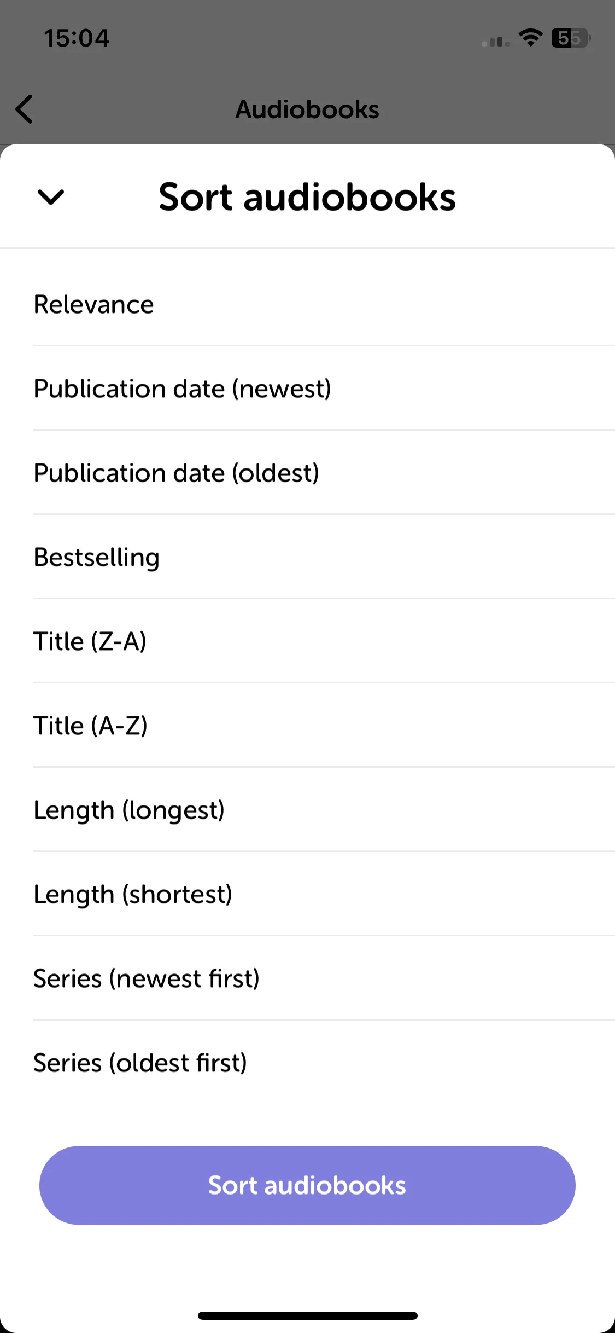
Task: Tap the Sort audiobooks sheet heading
Action: (307, 197)
